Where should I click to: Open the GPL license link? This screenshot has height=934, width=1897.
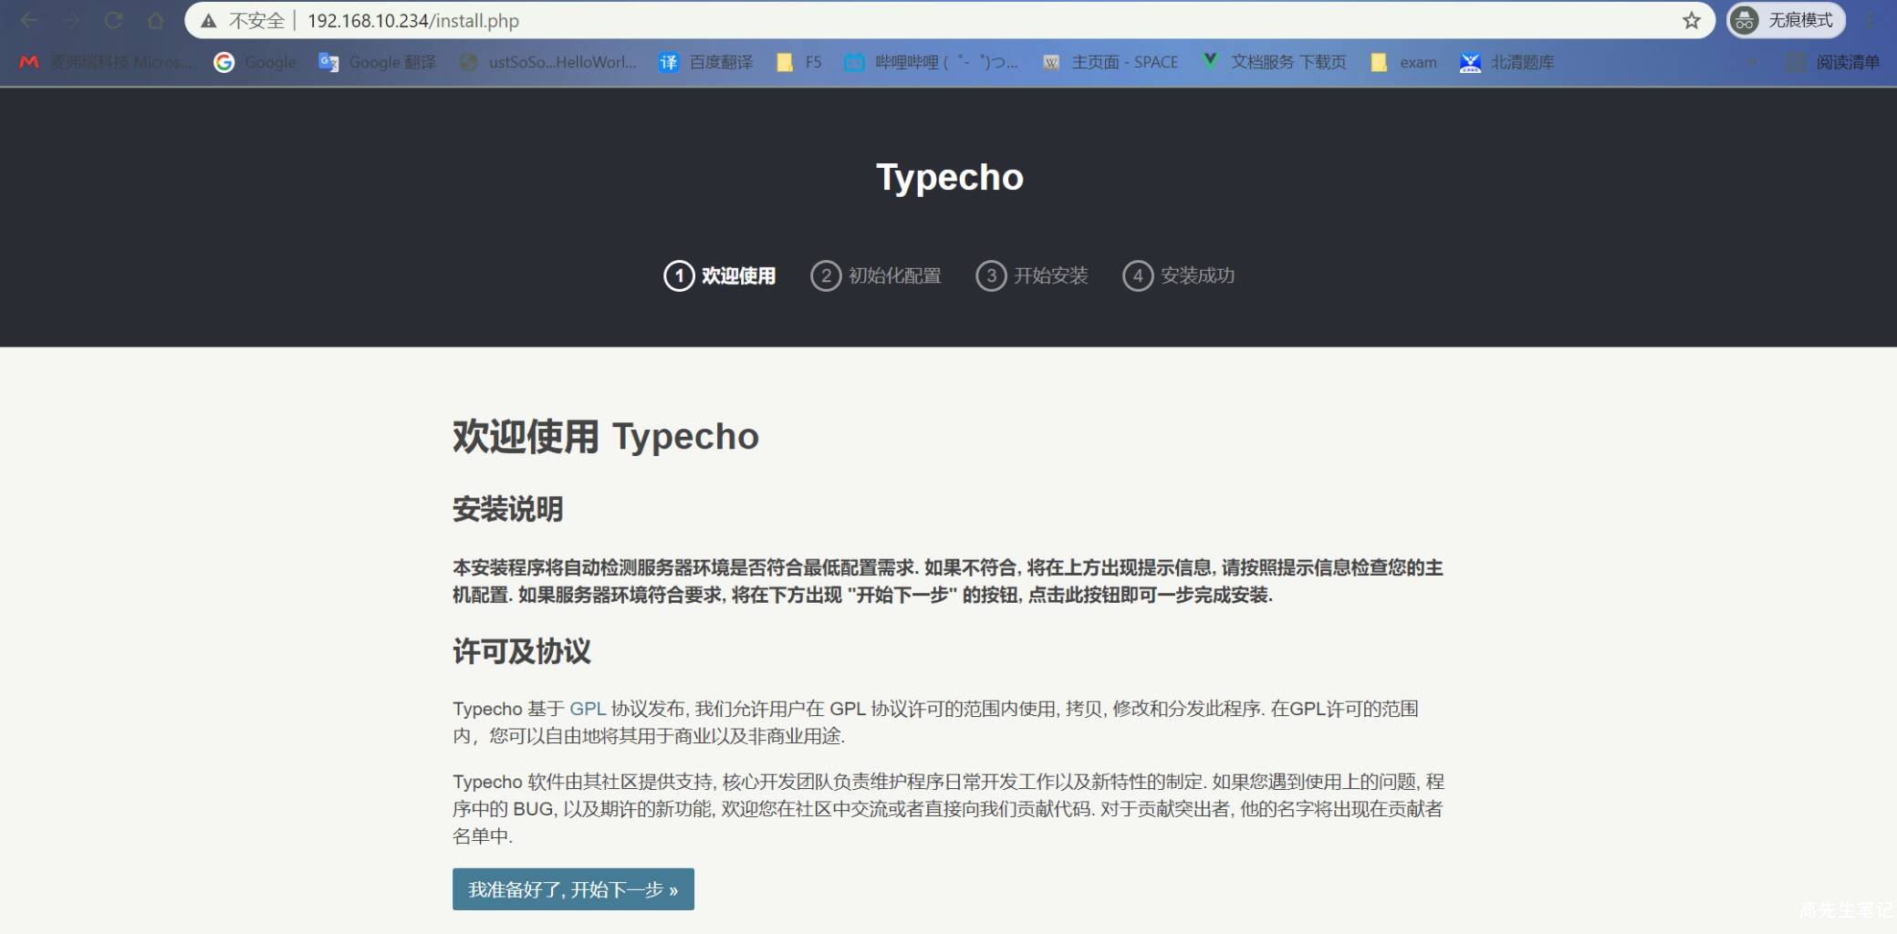tap(588, 709)
